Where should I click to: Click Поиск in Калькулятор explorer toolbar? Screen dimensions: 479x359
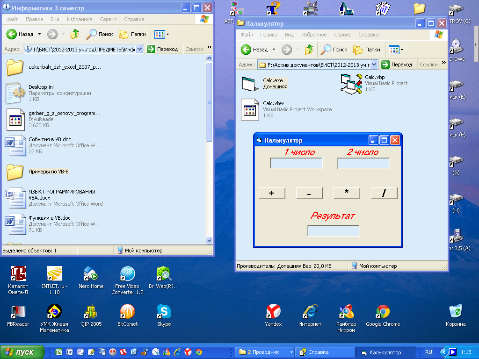point(334,50)
